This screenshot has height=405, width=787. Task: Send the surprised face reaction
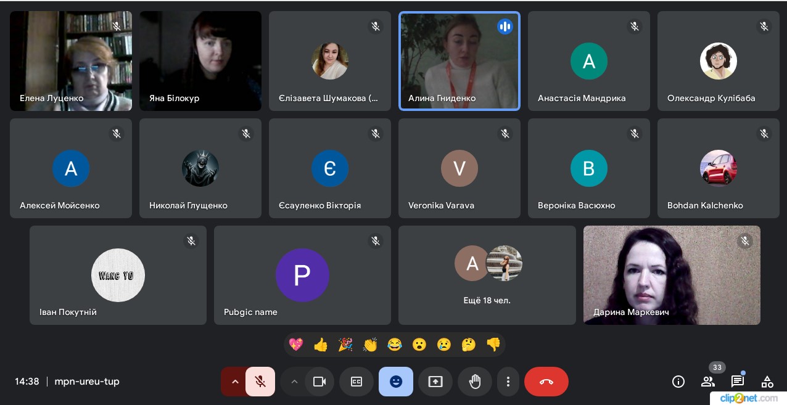coord(419,345)
